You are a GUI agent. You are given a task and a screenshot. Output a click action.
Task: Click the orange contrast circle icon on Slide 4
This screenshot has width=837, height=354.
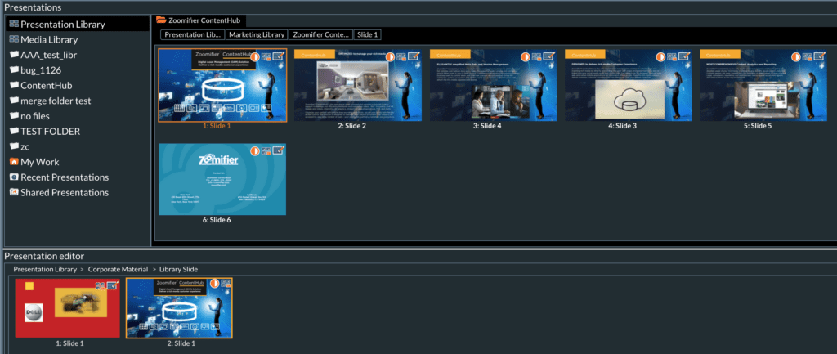pyautogui.click(x=526, y=56)
